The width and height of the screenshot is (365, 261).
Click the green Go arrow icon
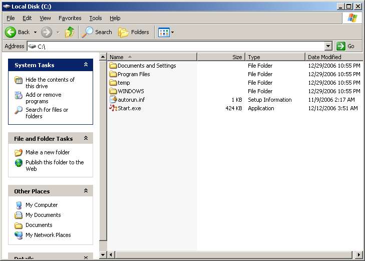(x=341, y=46)
